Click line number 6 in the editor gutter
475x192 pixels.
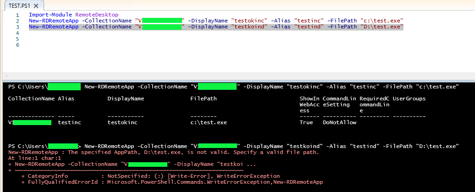[17, 45]
